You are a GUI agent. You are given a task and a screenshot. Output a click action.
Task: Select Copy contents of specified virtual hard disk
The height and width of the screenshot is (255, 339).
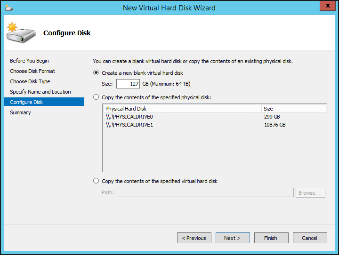[97, 181]
